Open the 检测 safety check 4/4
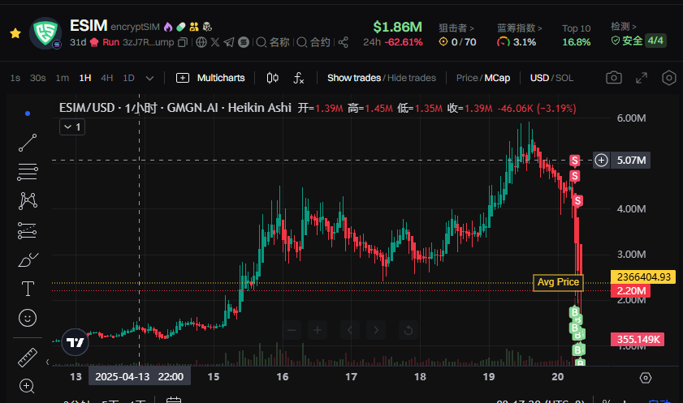This screenshot has width=683, height=403. tap(638, 41)
